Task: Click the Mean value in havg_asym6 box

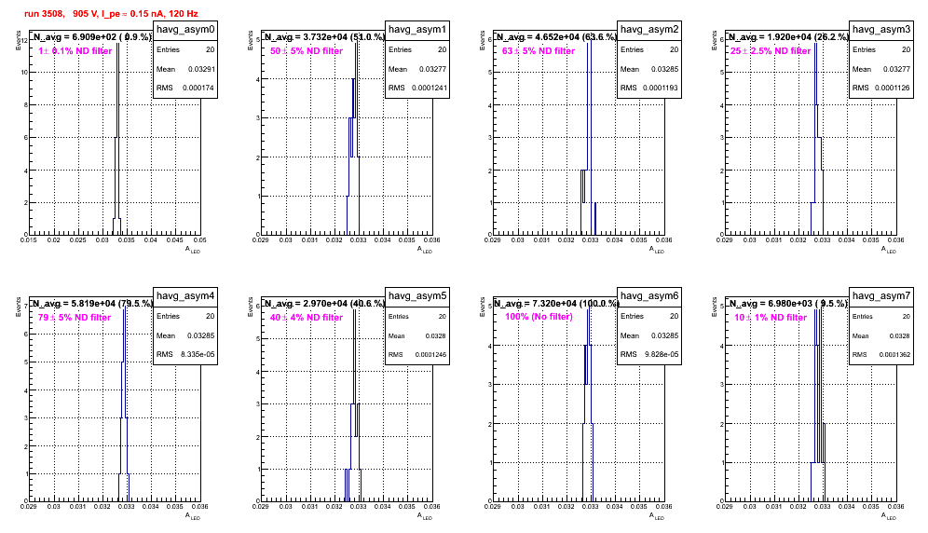Action: point(664,335)
